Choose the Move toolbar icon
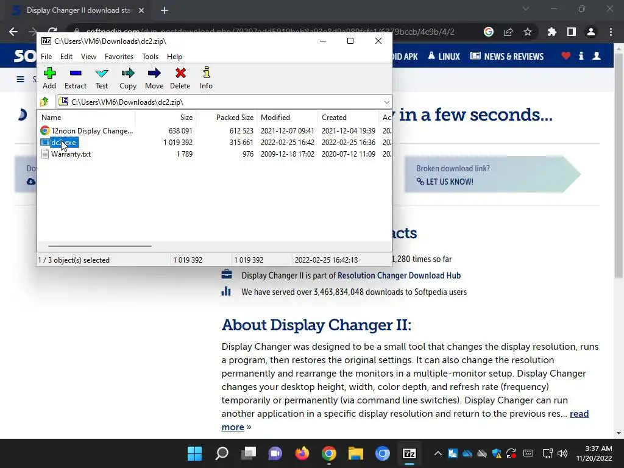This screenshot has height=468, width=624. 154,78
